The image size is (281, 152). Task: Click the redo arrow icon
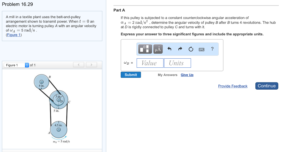point(180,49)
